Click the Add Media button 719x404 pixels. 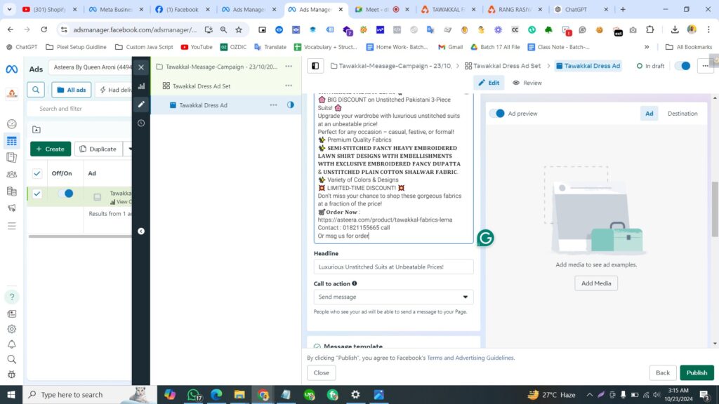pos(596,283)
